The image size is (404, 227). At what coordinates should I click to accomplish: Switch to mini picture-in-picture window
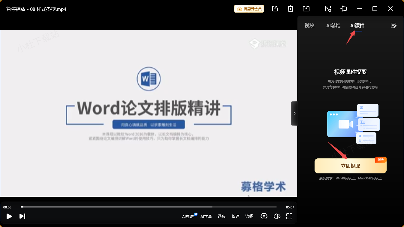click(x=328, y=9)
